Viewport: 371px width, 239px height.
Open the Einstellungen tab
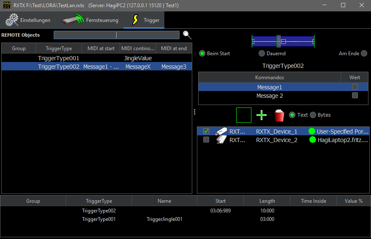point(28,20)
